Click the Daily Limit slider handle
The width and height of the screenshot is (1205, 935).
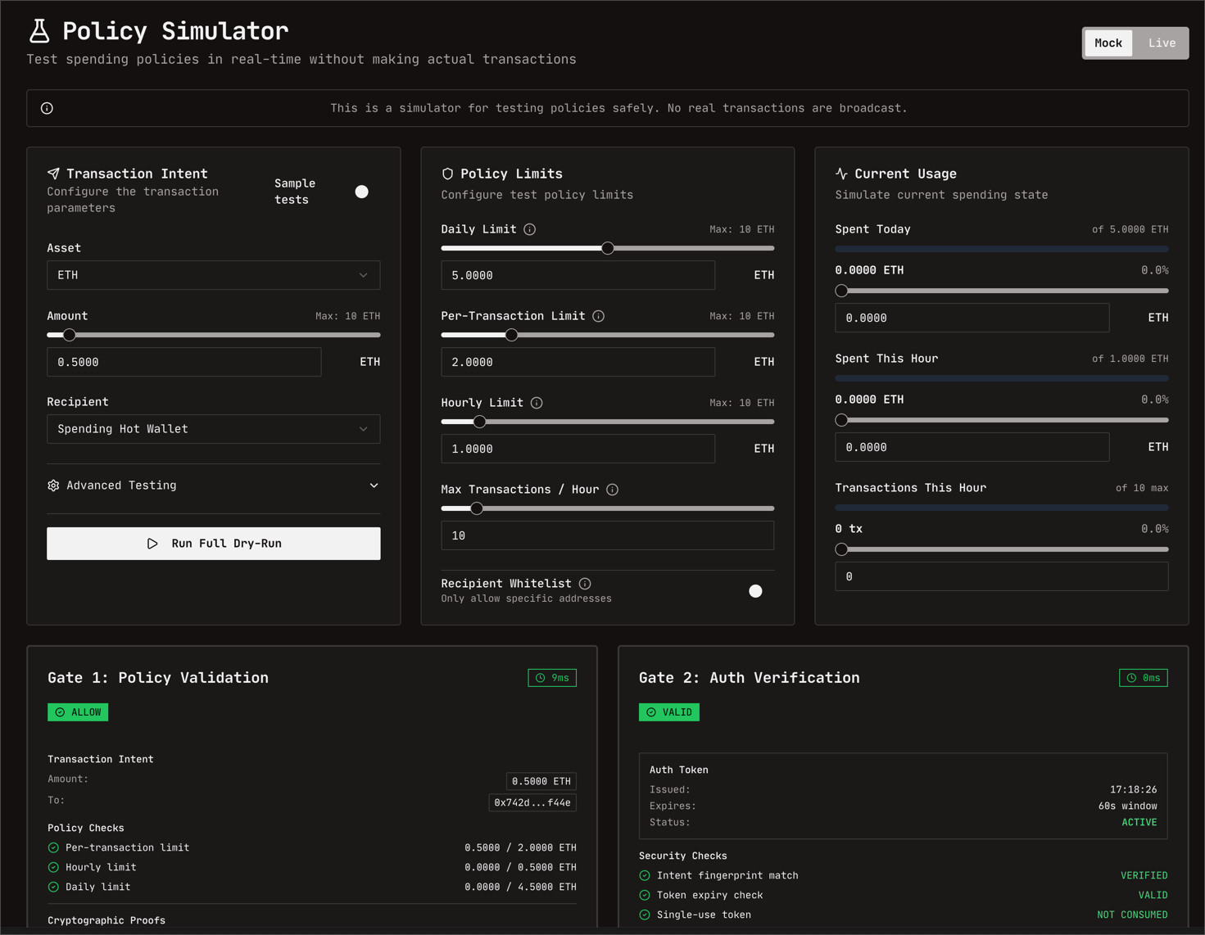[x=608, y=248]
